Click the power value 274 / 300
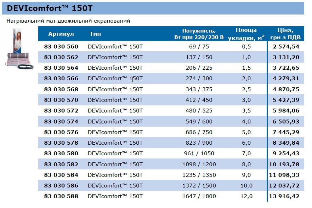This screenshot has width=312, height=208. (199, 79)
